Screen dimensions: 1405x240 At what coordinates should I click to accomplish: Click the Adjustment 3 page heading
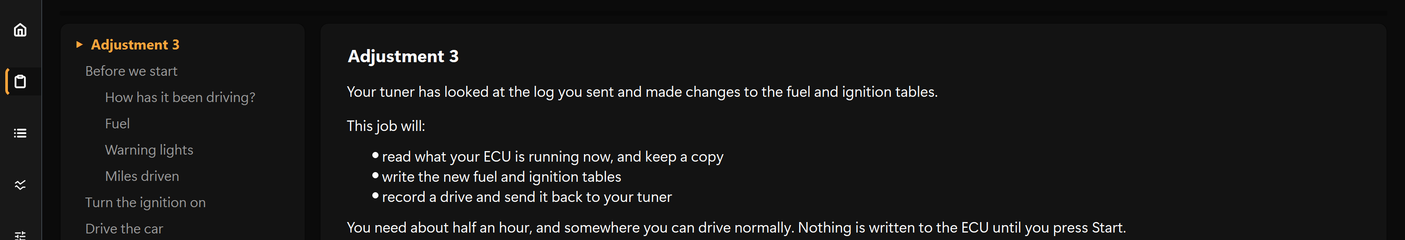click(403, 56)
